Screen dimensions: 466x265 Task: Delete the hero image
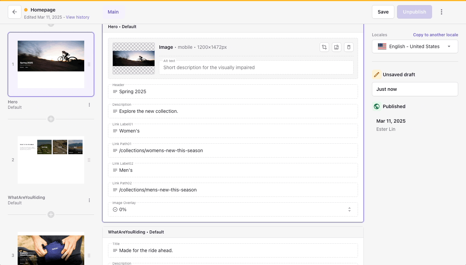tap(349, 47)
